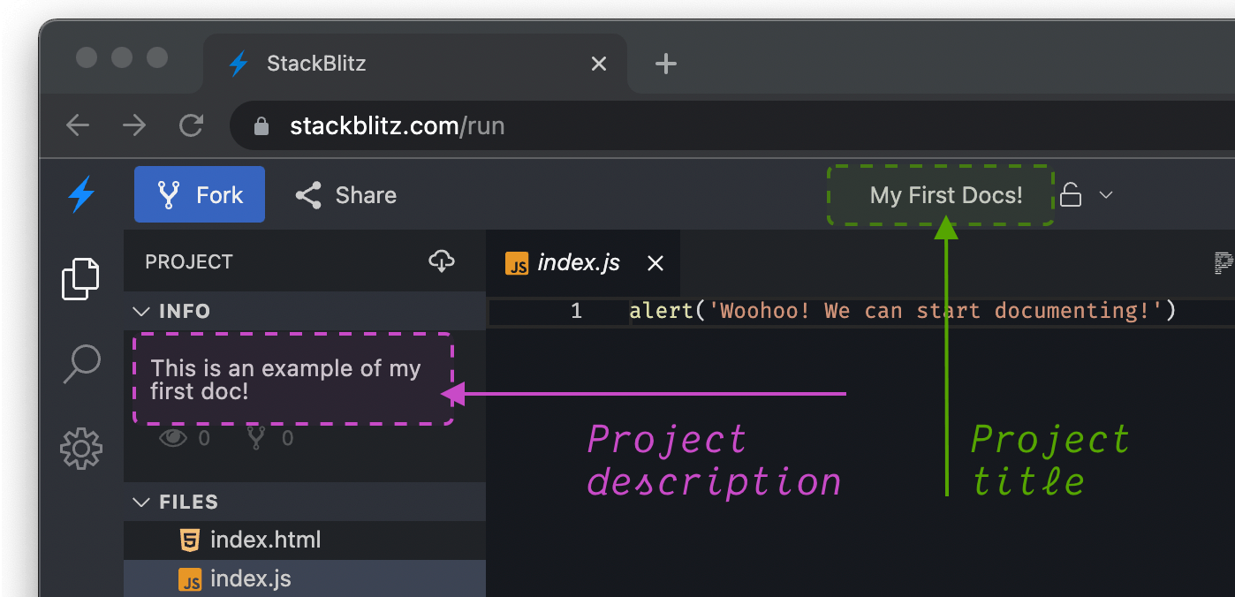Click the eye icon showing view count

point(173,437)
